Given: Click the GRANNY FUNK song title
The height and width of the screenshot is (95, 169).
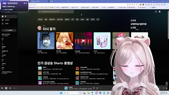Looking at the screenshot, I should (x=84, y=77).
